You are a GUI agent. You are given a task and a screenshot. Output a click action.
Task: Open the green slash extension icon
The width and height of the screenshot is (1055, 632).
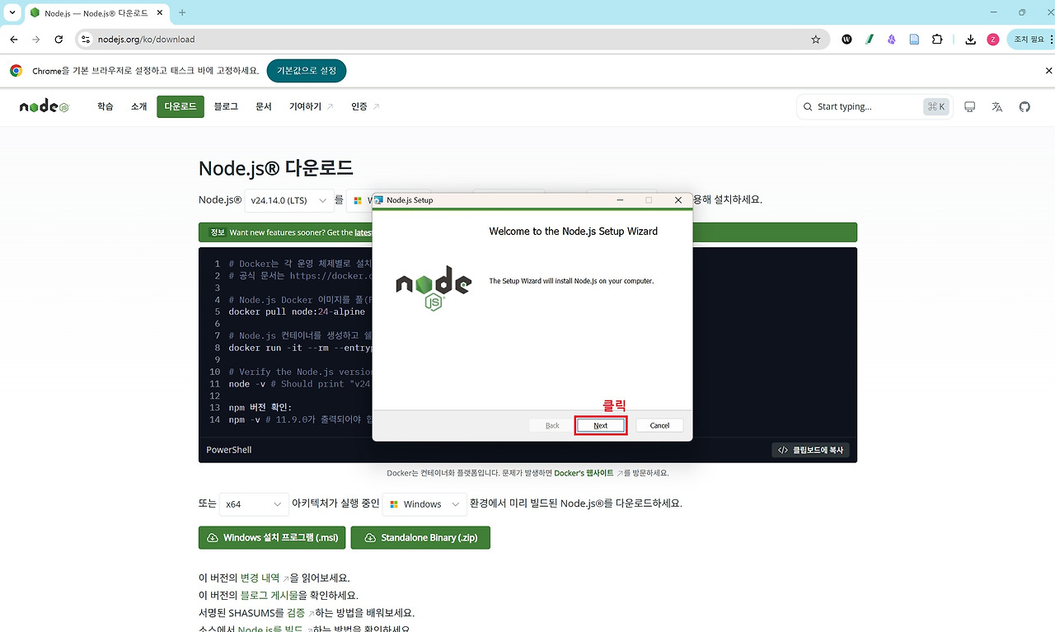[x=869, y=39]
